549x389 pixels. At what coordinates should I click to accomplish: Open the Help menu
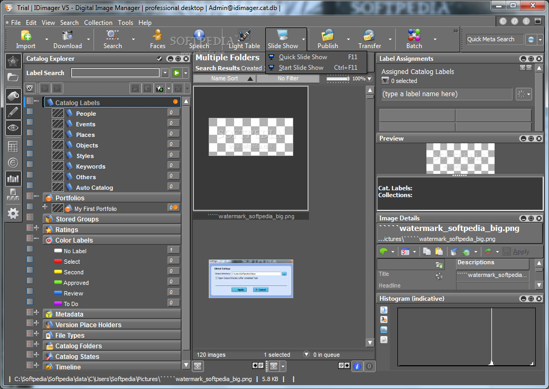click(x=145, y=22)
